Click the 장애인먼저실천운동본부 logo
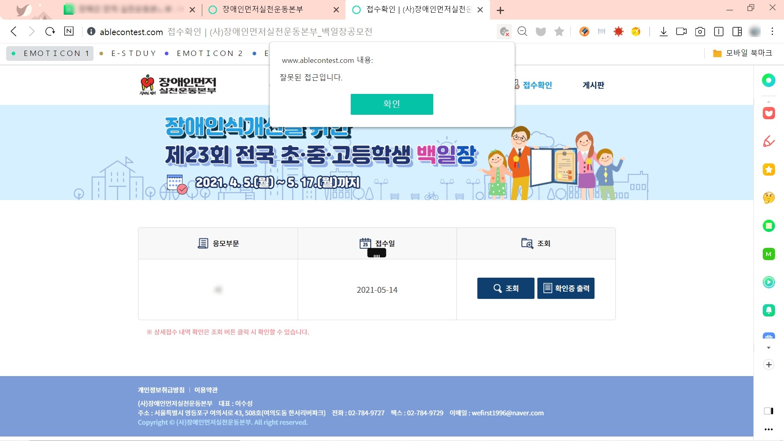 click(x=178, y=85)
